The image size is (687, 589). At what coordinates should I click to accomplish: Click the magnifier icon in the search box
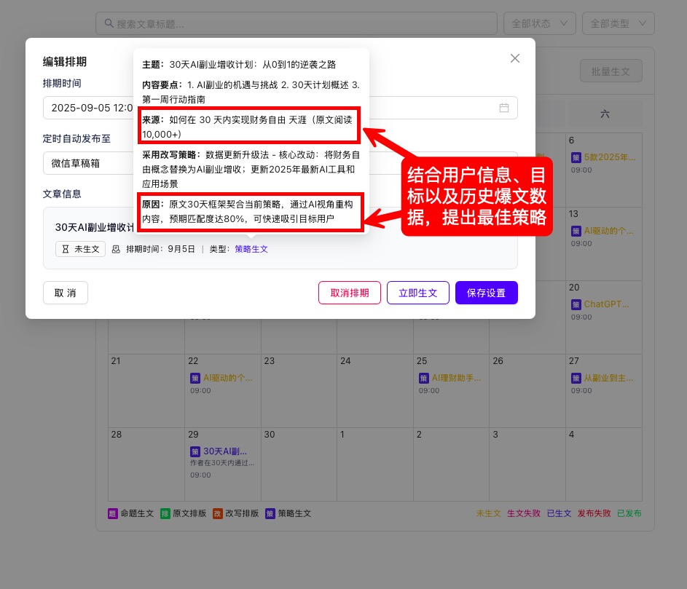tap(109, 23)
